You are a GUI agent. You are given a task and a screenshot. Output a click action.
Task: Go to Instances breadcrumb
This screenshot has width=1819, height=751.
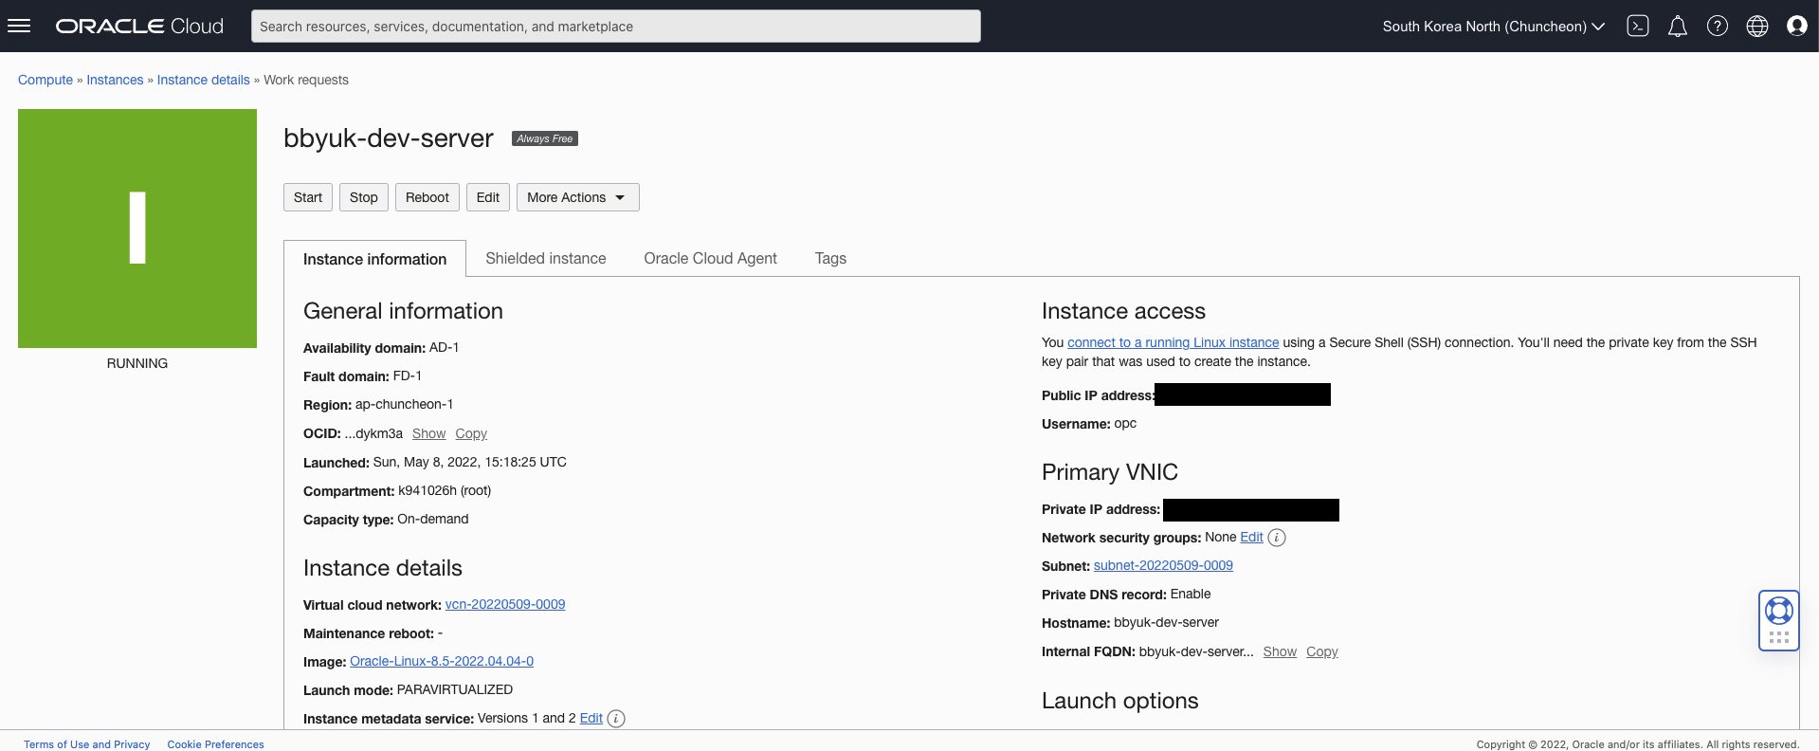click(115, 80)
